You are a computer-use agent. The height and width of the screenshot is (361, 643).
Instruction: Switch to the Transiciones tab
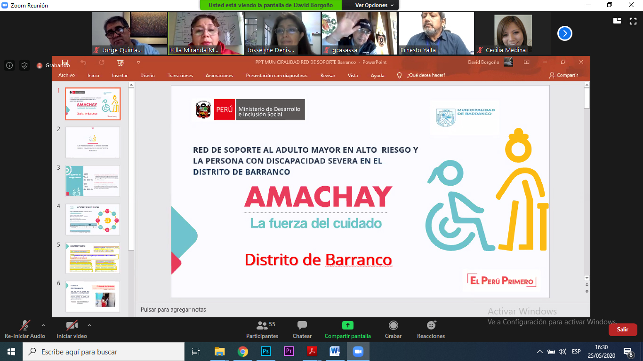click(180, 75)
